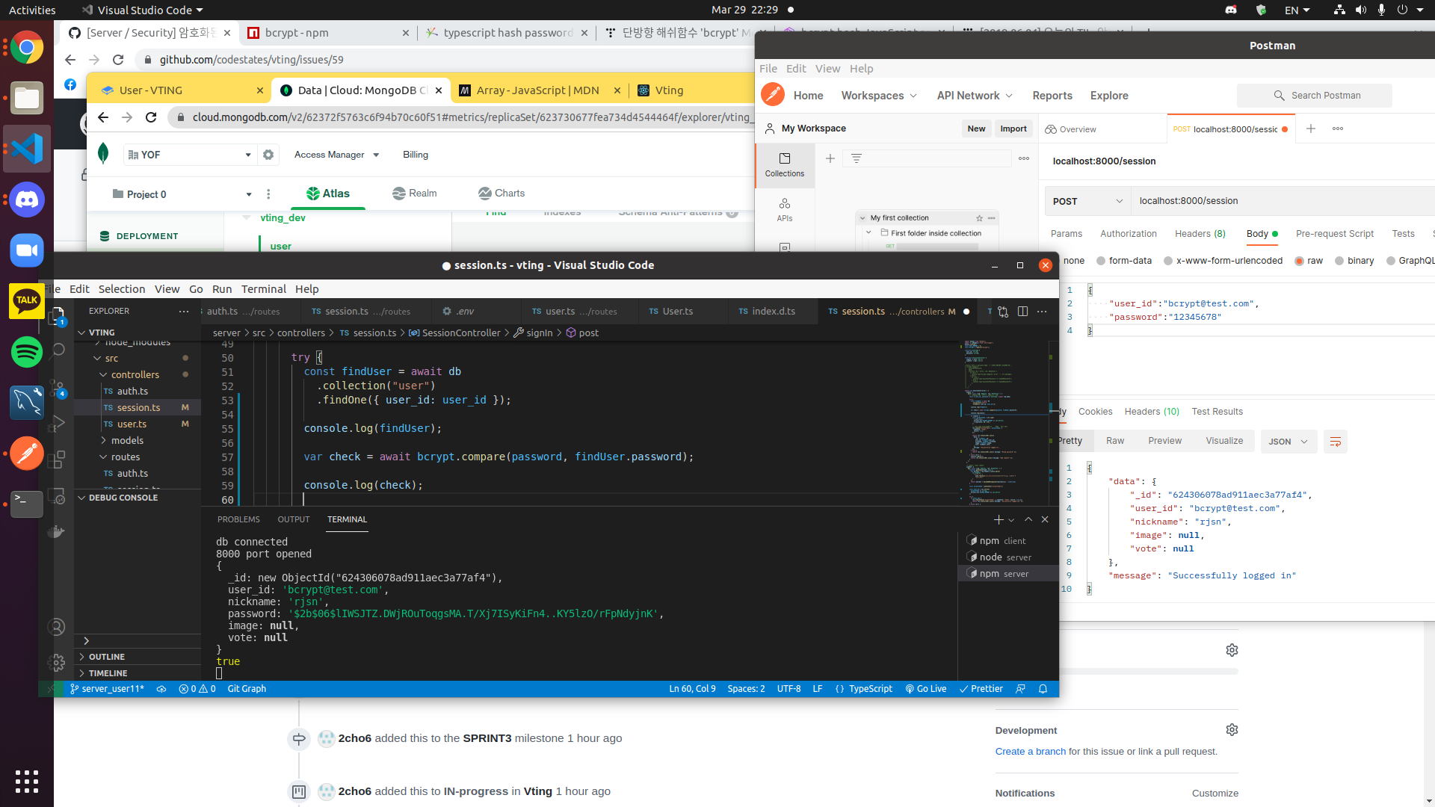Click Open Changes icon in editor toolbar
Image resolution: width=1435 pixels, height=807 pixels.
point(1003,312)
